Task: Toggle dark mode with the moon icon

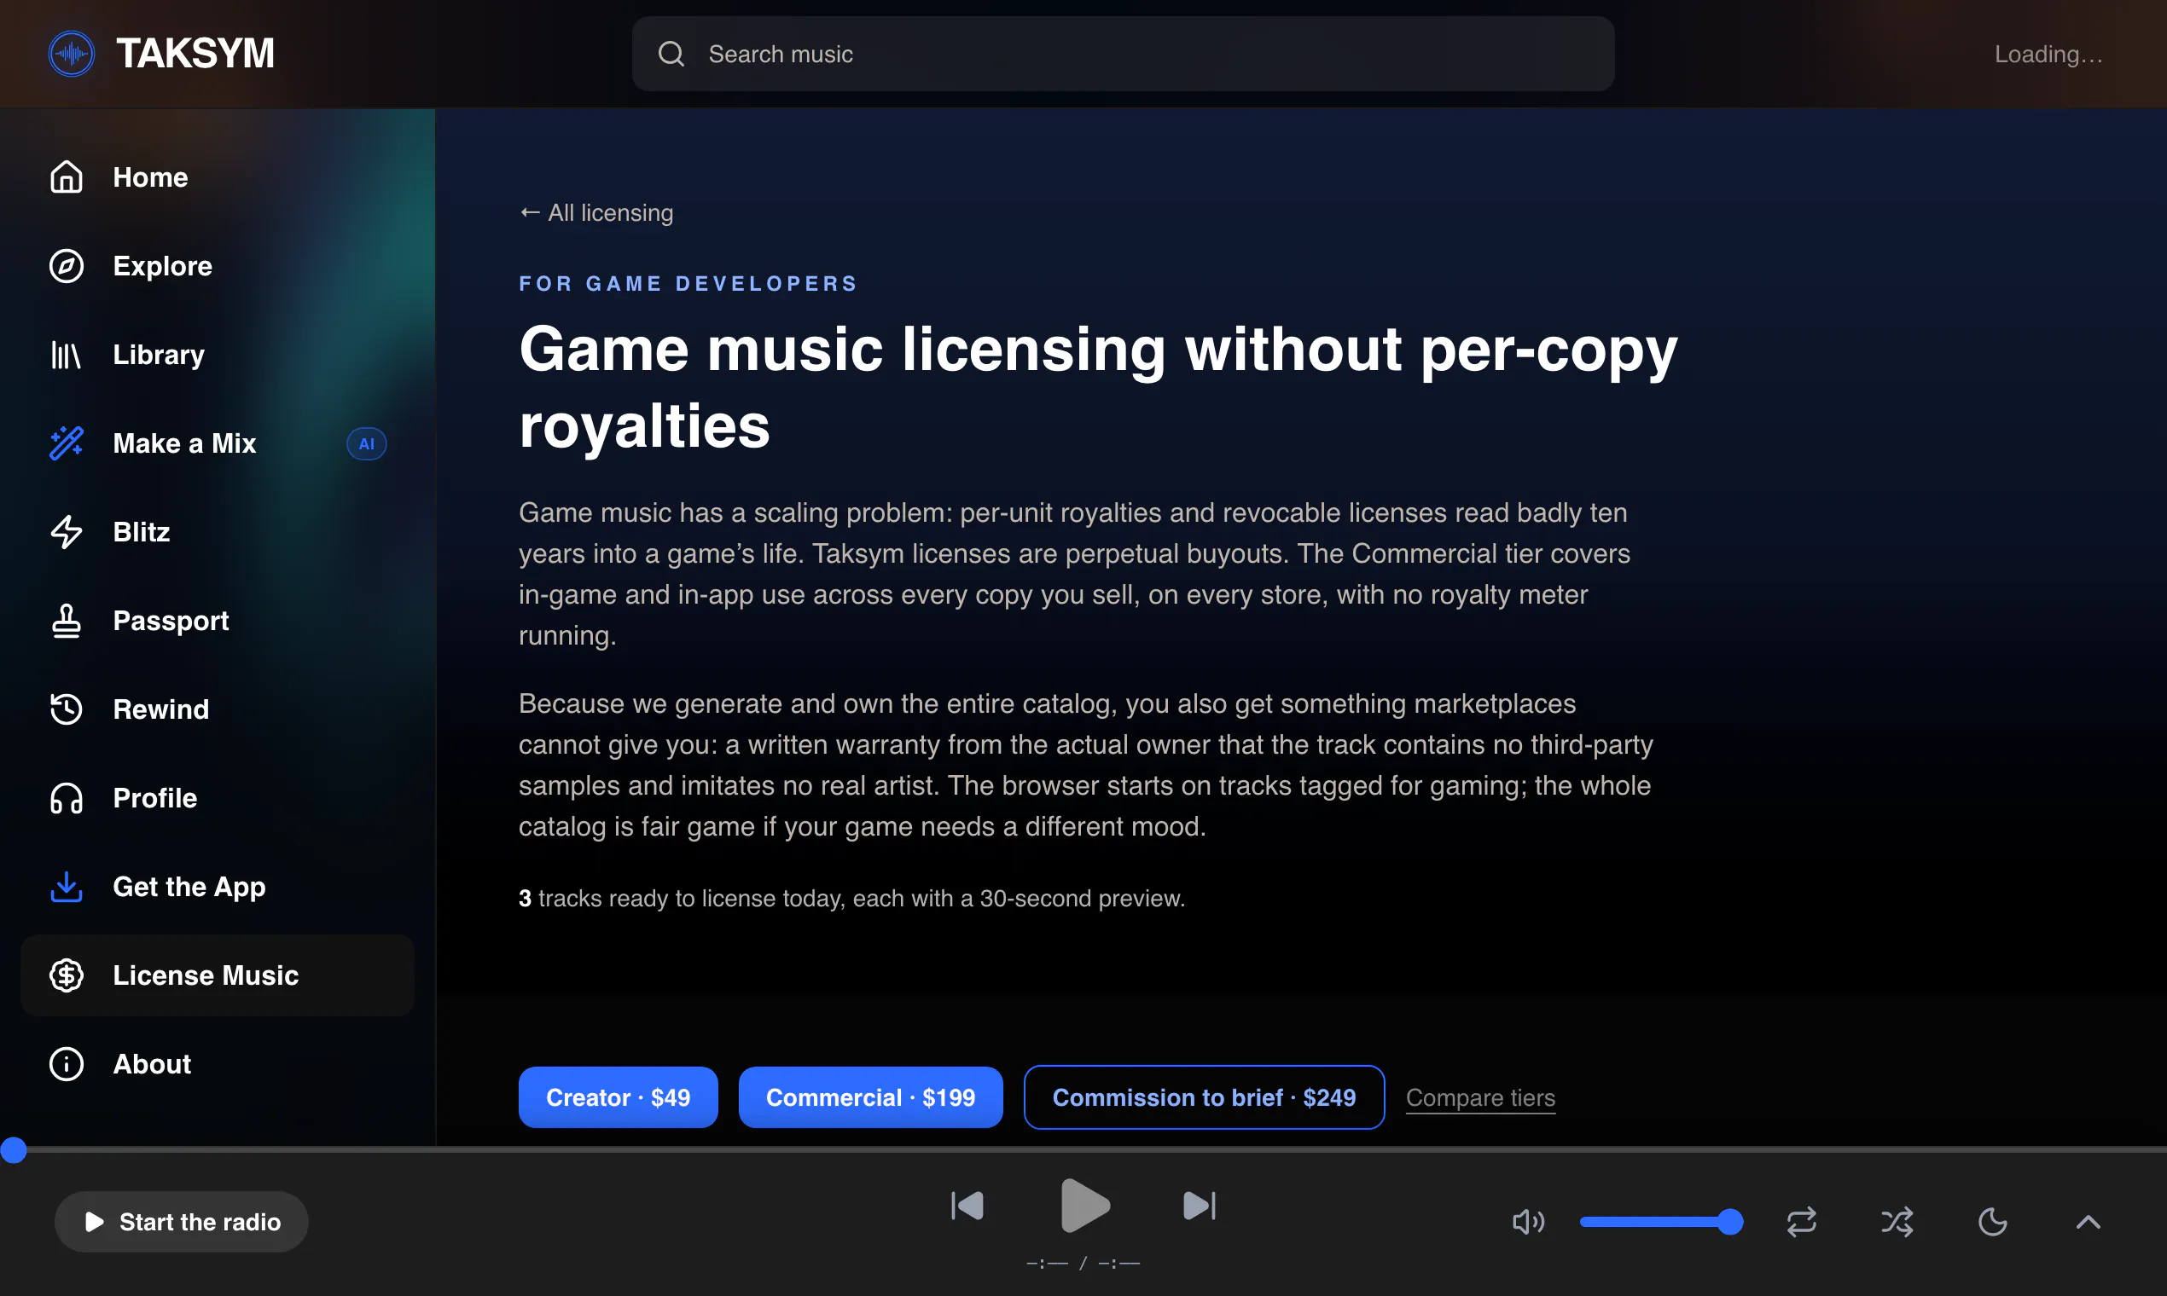Action: pyautogui.click(x=1992, y=1222)
